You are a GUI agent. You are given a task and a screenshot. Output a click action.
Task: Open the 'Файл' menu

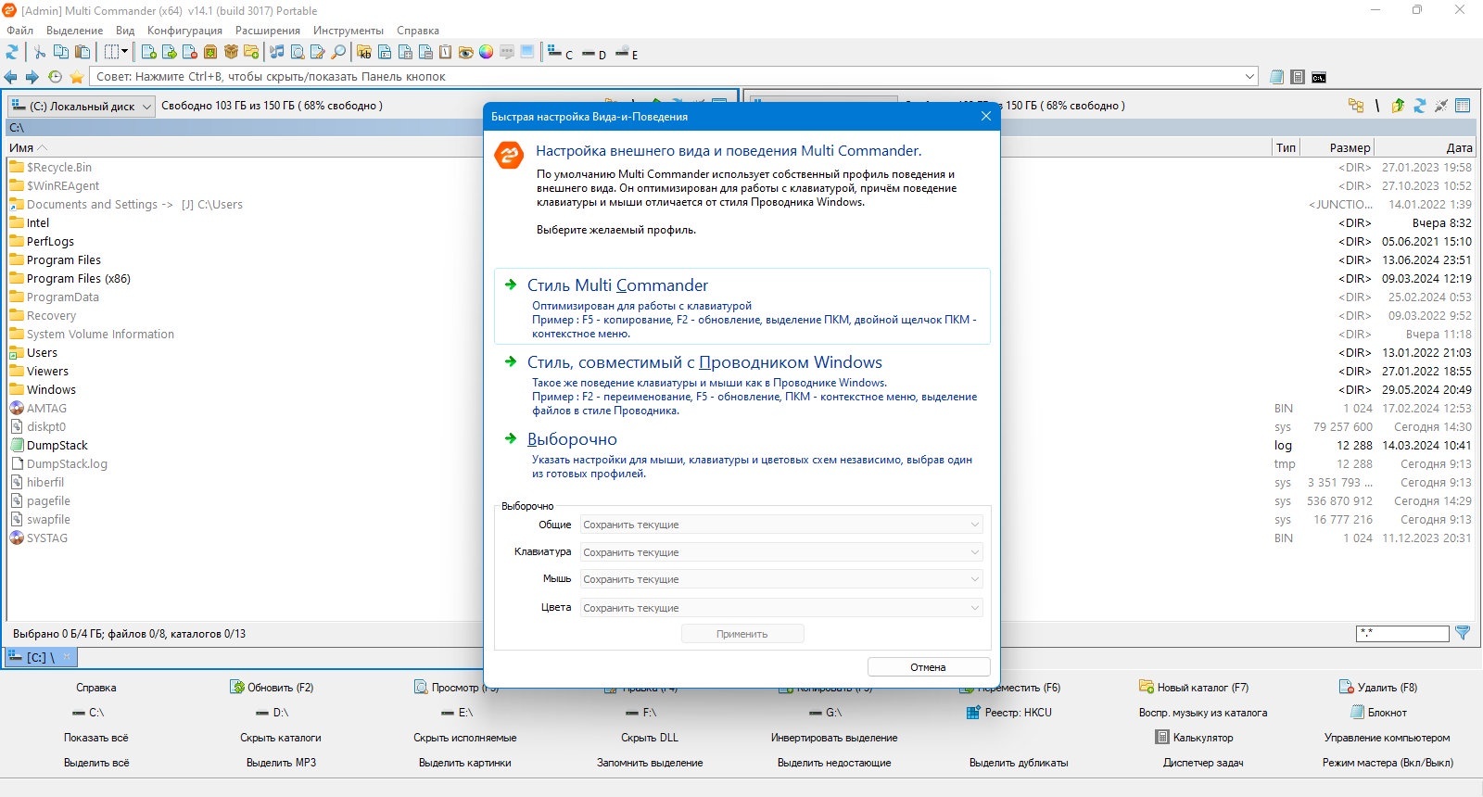(x=19, y=31)
